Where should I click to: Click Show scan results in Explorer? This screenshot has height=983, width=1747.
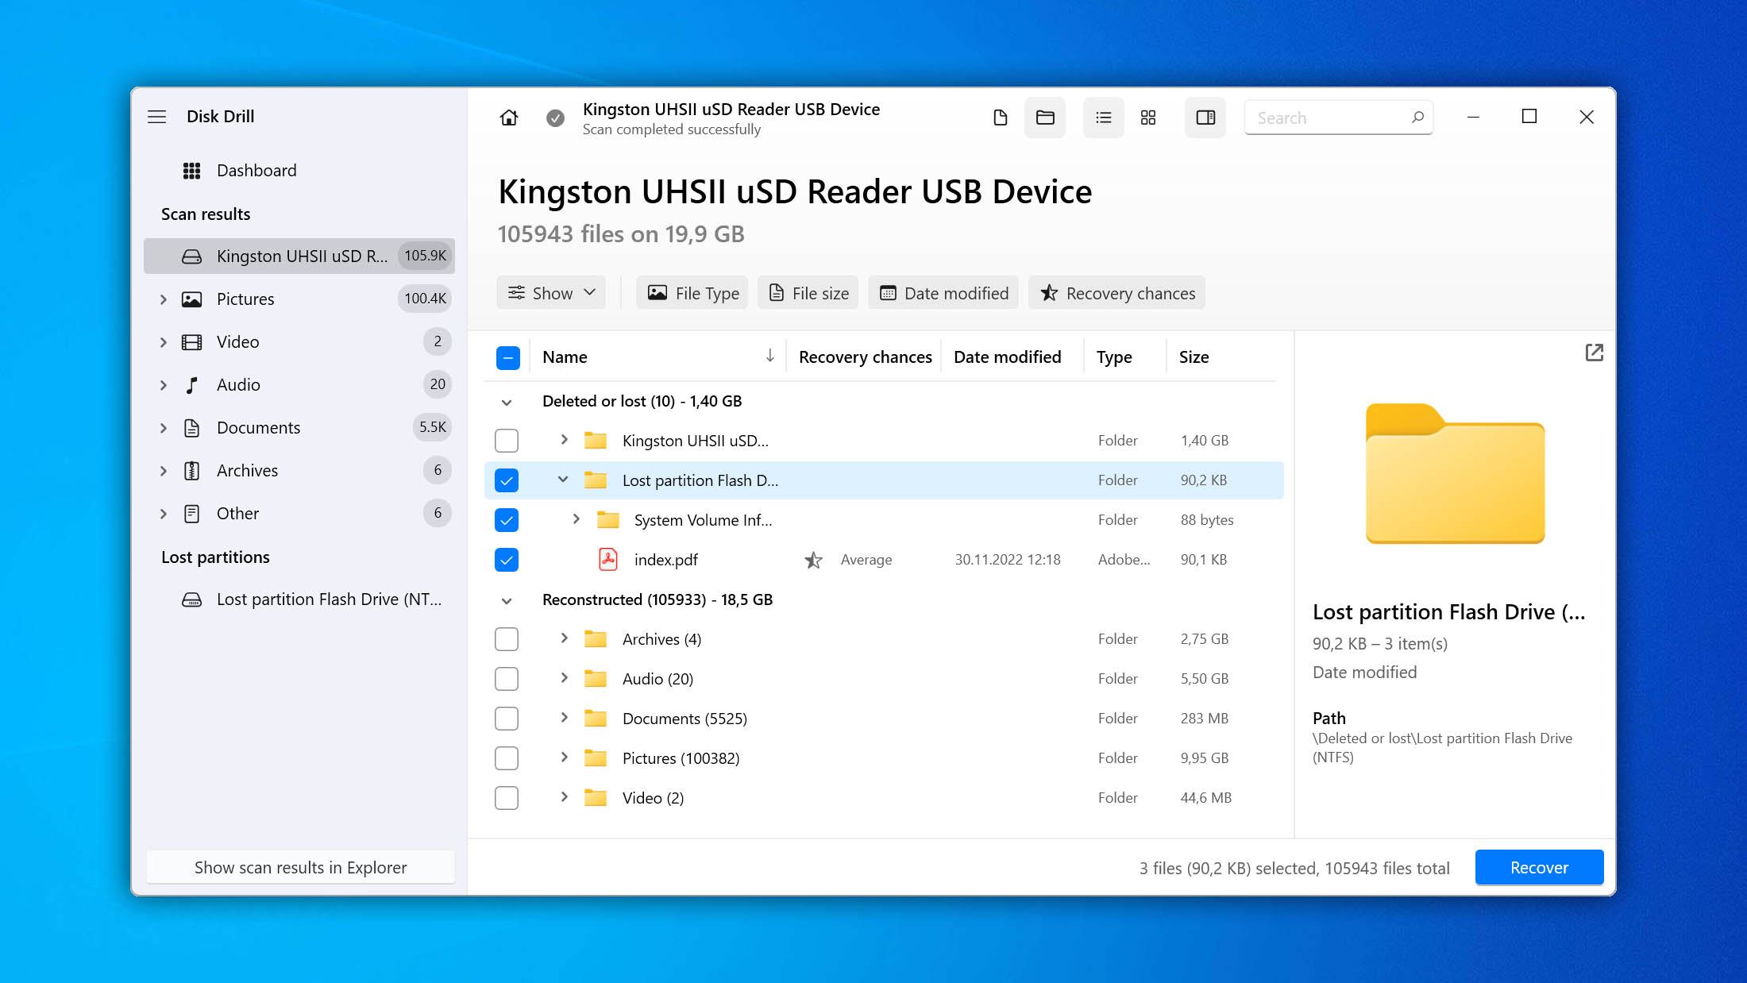click(x=301, y=866)
